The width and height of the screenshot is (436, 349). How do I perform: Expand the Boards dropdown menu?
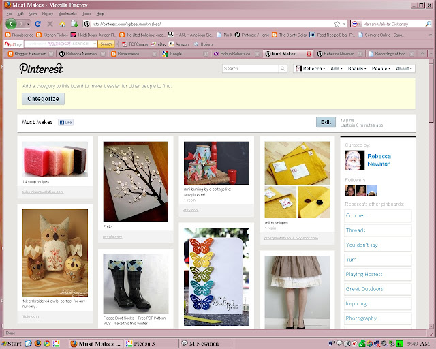(357, 68)
